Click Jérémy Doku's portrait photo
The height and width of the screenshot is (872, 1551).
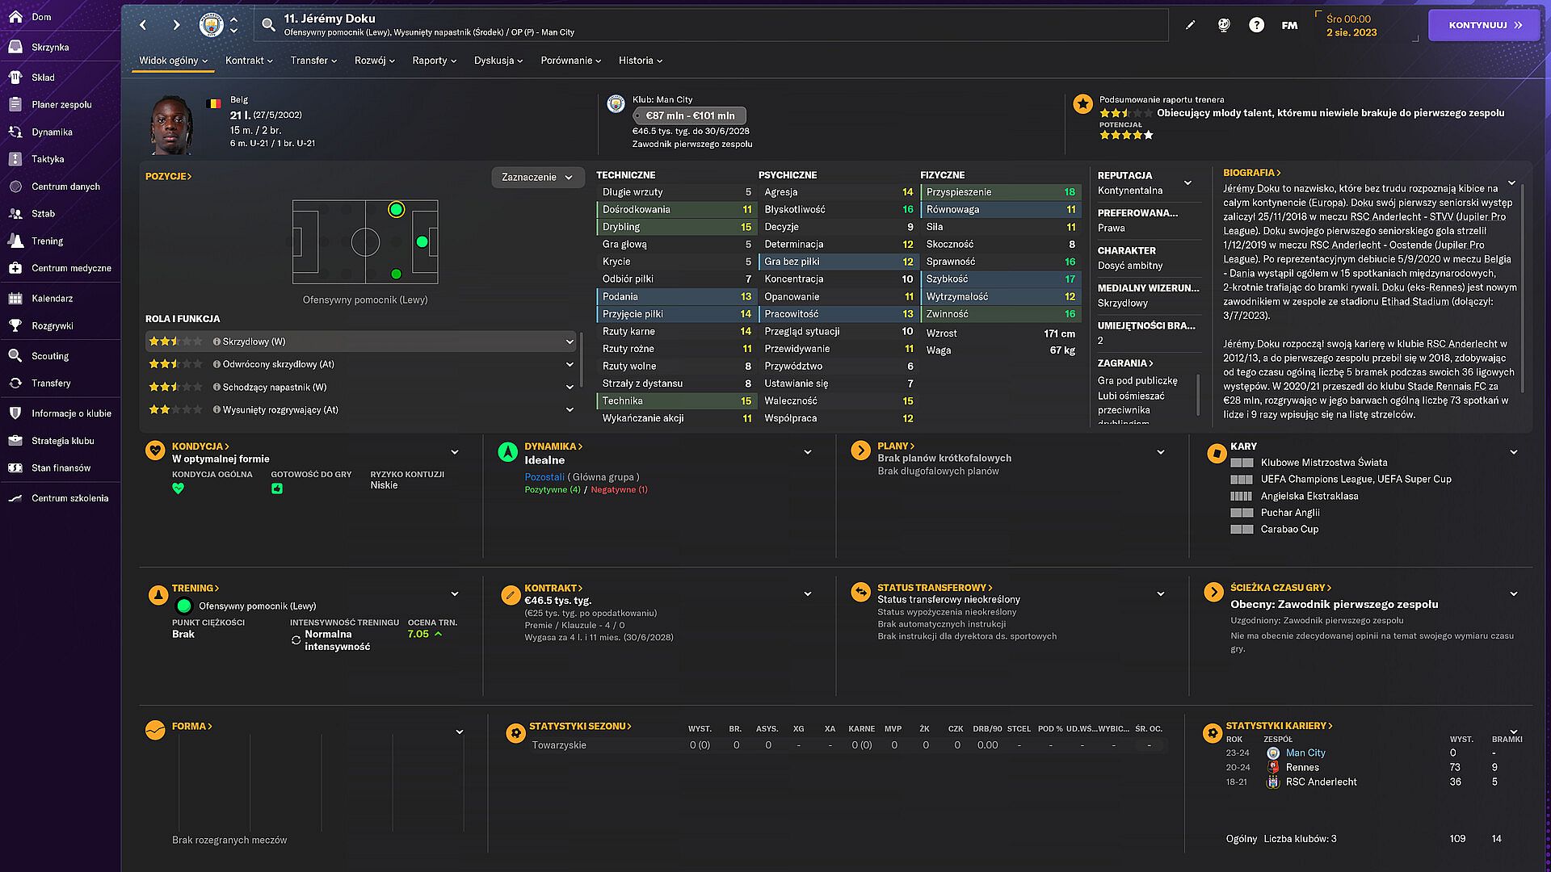pyautogui.click(x=171, y=124)
